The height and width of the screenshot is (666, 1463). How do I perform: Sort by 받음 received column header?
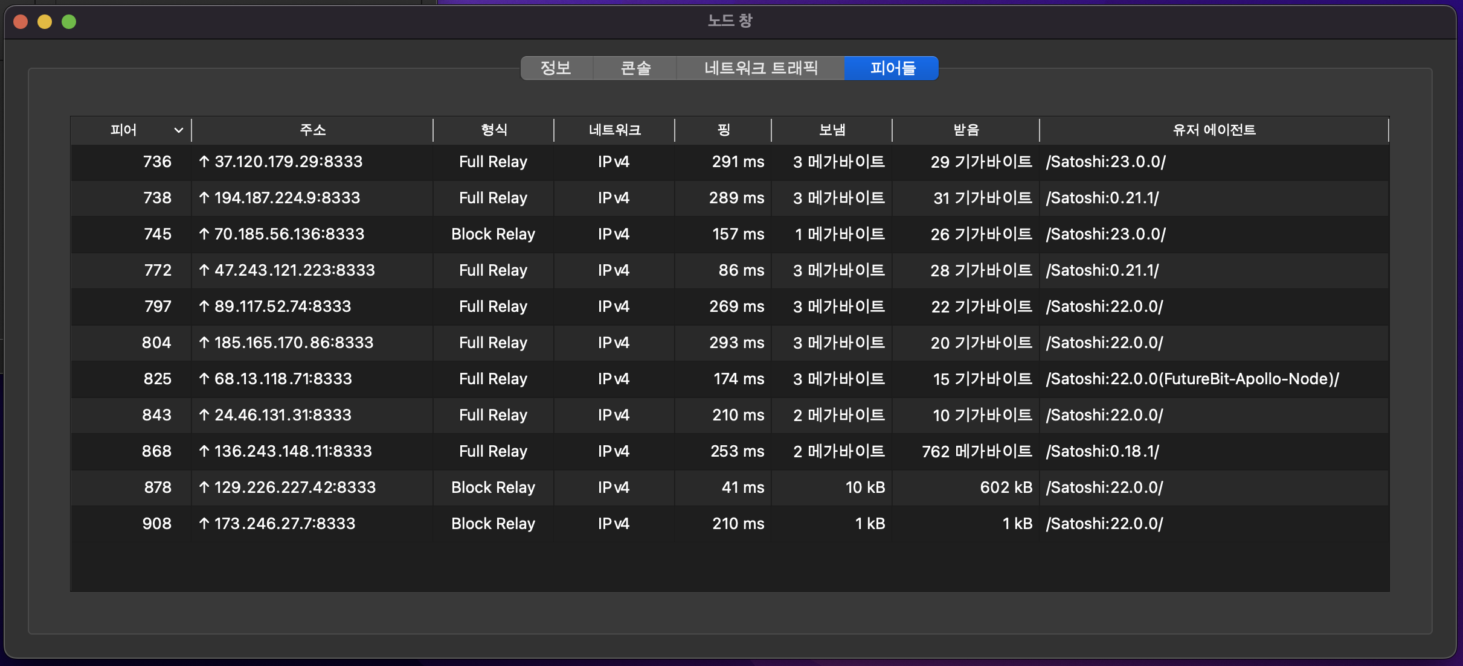965,130
